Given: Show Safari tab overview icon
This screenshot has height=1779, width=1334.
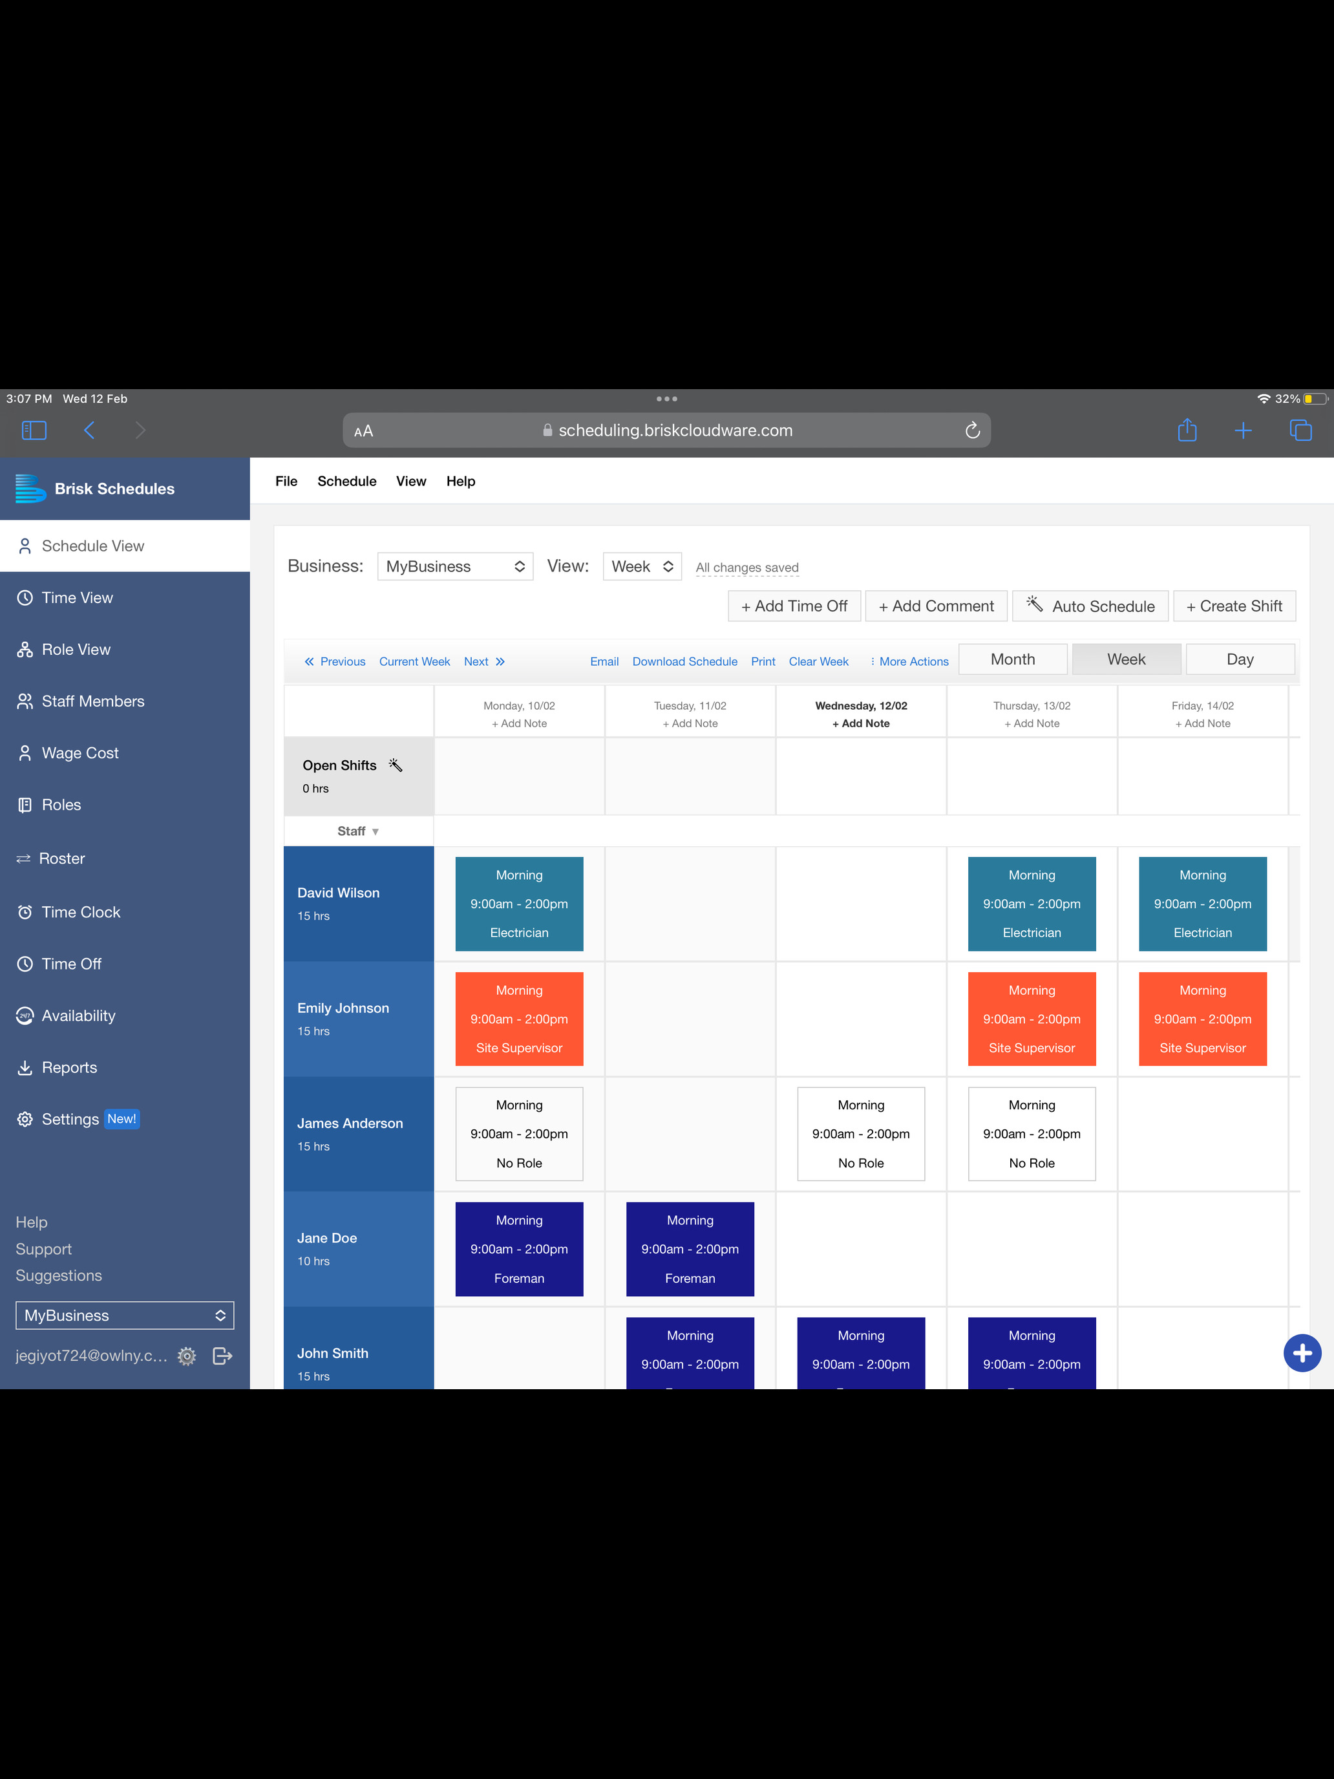Looking at the screenshot, I should coord(1300,431).
